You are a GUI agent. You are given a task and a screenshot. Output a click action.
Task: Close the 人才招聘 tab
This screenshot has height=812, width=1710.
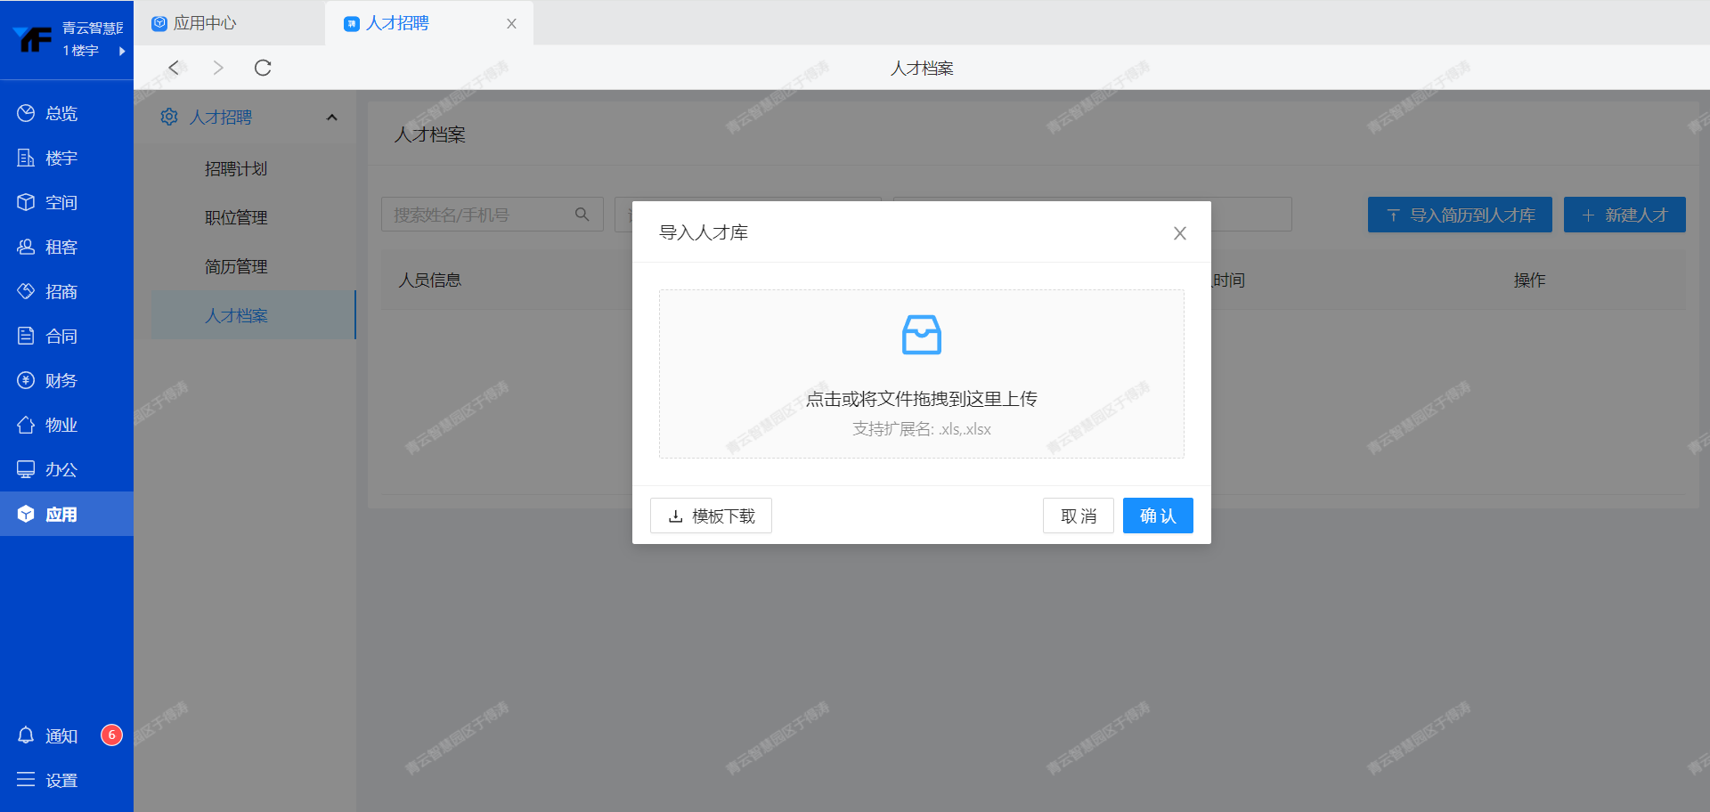511,24
